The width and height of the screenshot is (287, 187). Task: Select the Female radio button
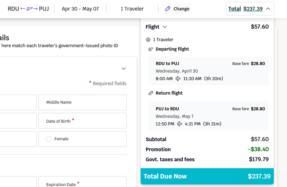49,139
